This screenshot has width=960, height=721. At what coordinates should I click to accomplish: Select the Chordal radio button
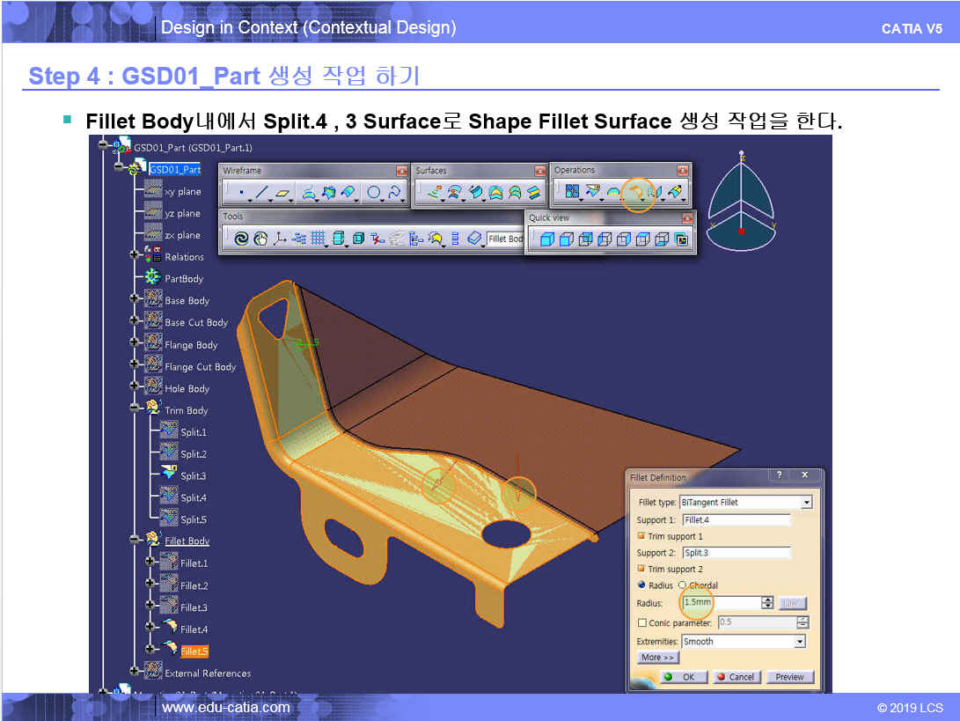(682, 585)
